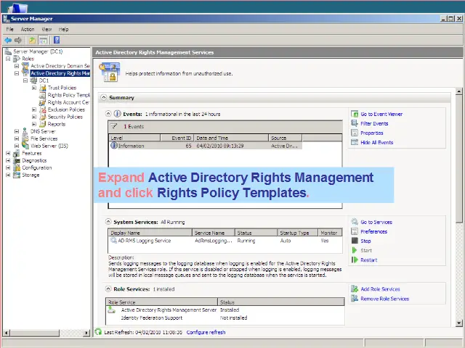Screen dimensions: 465x348
Task: Select Active Directory Rights Management Server row
Action: click(225, 310)
